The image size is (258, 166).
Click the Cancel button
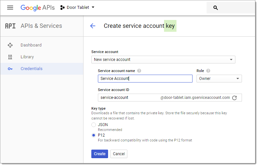coord(119,154)
